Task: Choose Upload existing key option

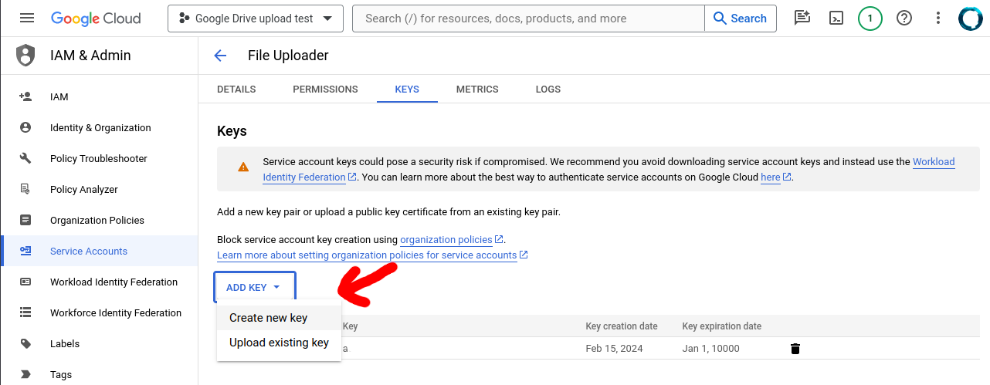Action: (x=279, y=343)
